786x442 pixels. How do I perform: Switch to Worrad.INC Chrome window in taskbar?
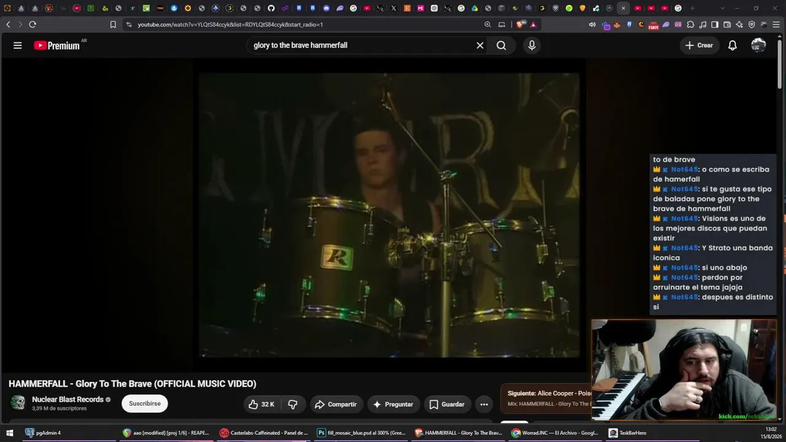pos(556,433)
